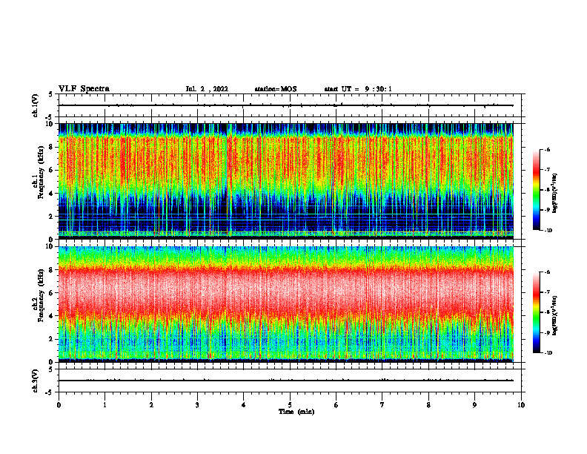Click time axis tick label "1"

point(105,405)
